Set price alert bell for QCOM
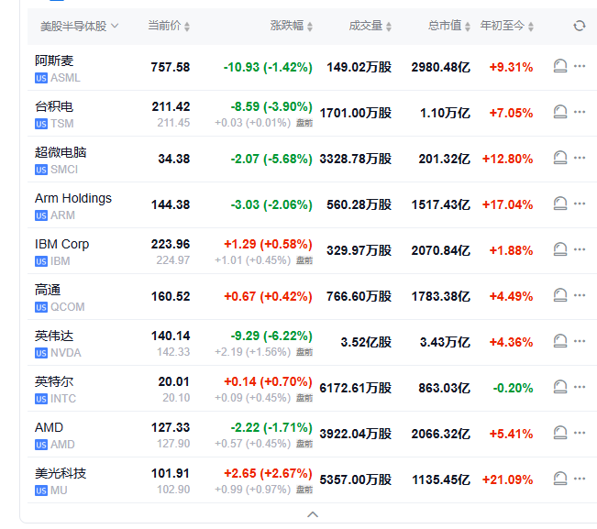Viewport: 597px width, 529px height. point(560,295)
